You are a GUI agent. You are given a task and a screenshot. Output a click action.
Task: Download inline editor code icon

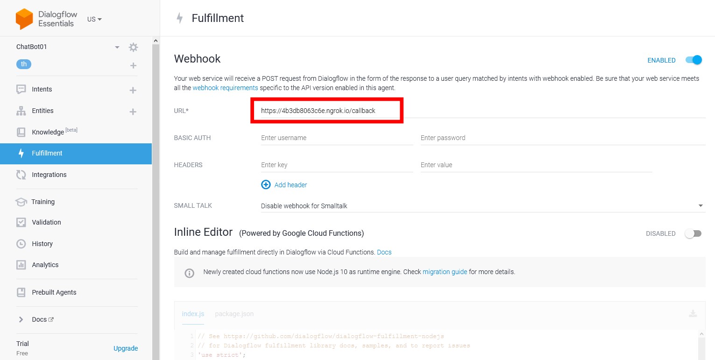pyautogui.click(x=693, y=313)
